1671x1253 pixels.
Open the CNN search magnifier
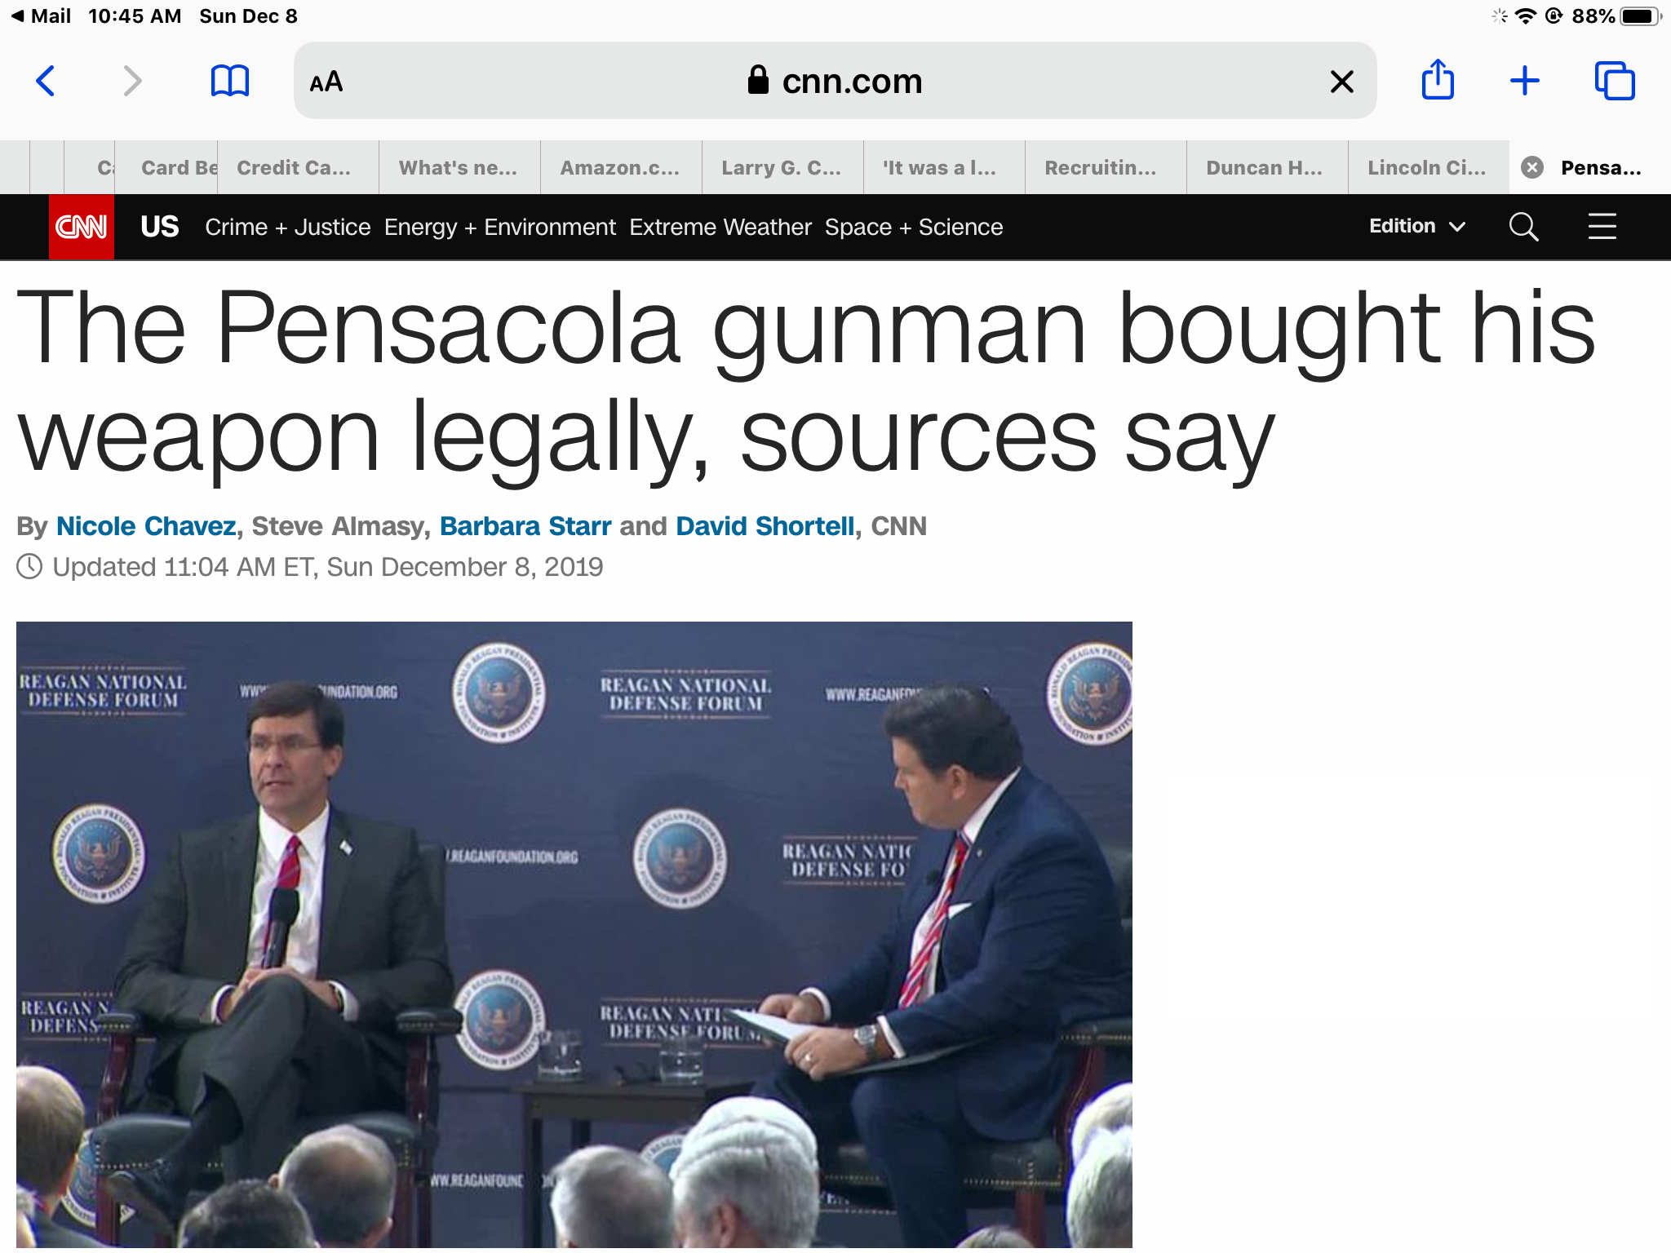point(1523,227)
